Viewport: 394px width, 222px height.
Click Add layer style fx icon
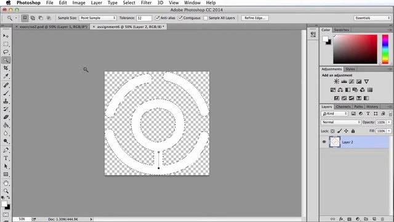pyautogui.click(x=341, y=219)
